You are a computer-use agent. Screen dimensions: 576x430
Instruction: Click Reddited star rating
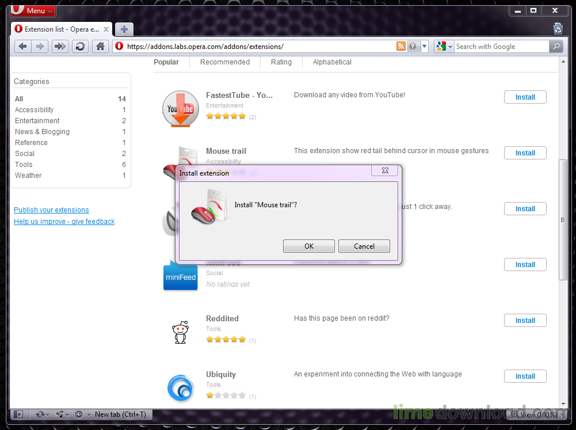(x=226, y=340)
